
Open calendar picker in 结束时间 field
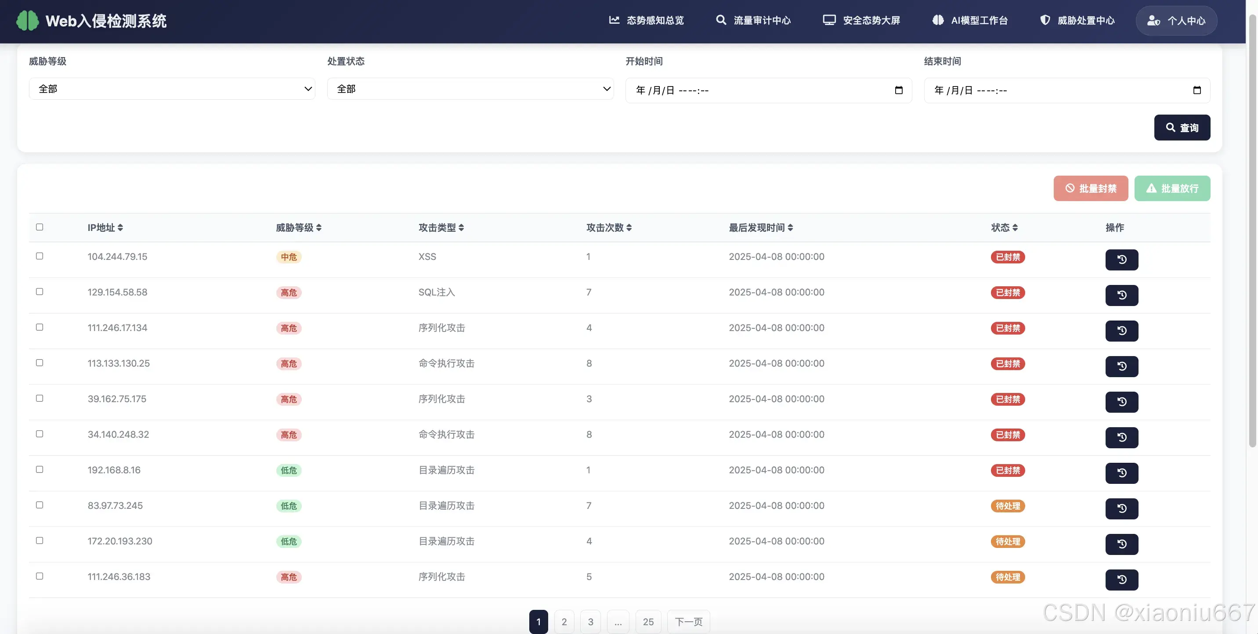tap(1197, 90)
